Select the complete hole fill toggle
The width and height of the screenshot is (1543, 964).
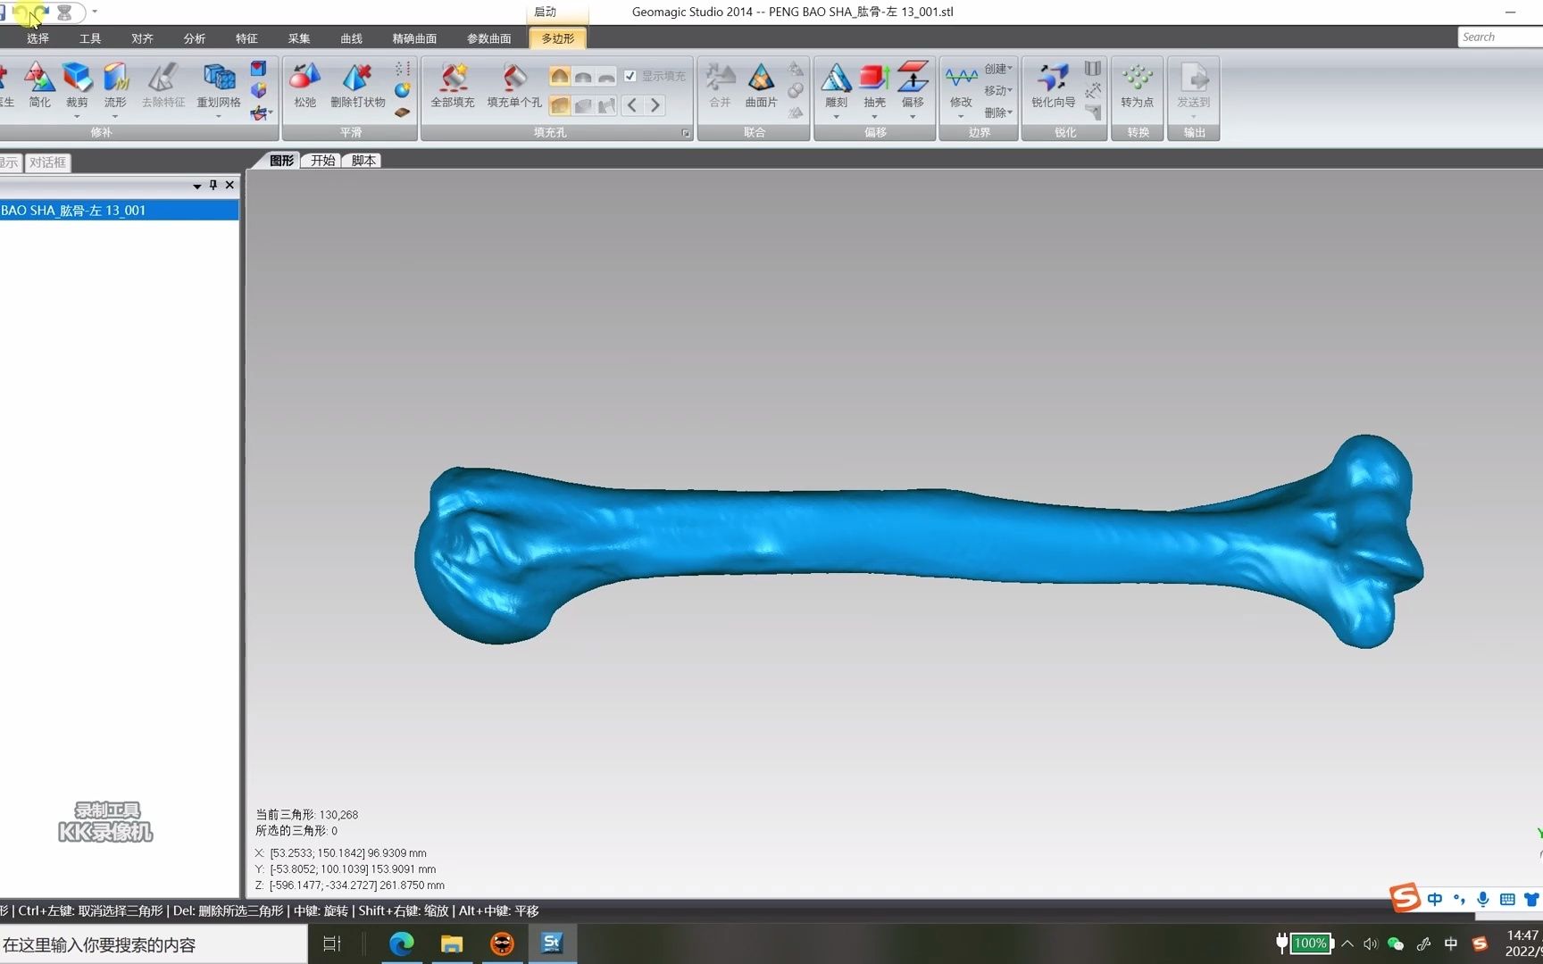pyautogui.click(x=560, y=105)
